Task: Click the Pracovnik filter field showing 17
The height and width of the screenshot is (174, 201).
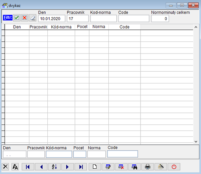Action: (78, 18)
